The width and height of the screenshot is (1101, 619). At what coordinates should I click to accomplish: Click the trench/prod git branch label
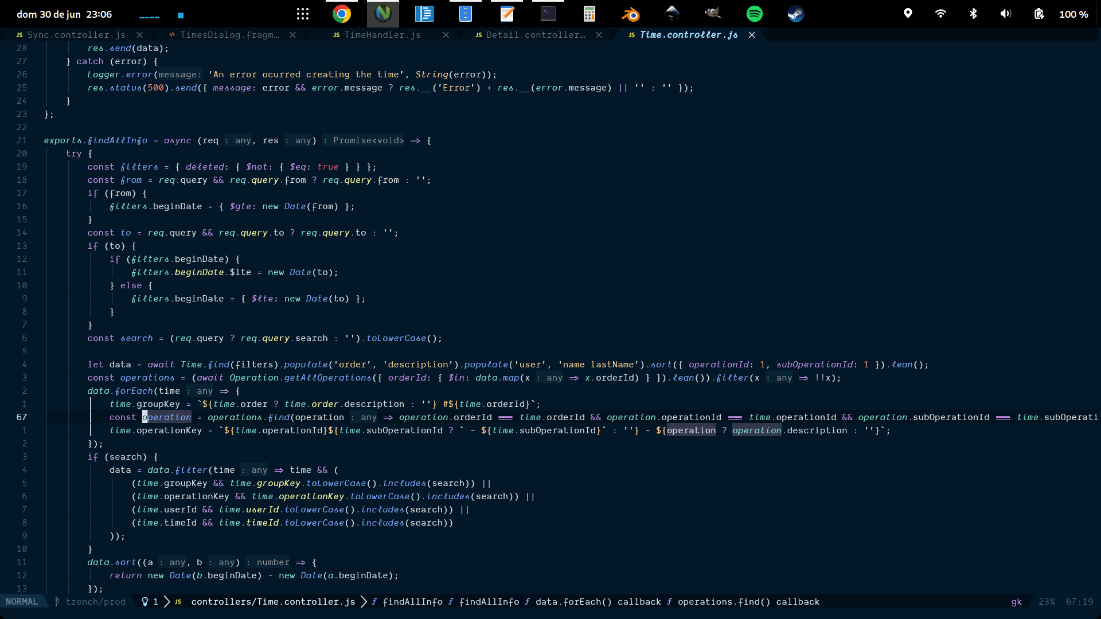tap(95, 602)
